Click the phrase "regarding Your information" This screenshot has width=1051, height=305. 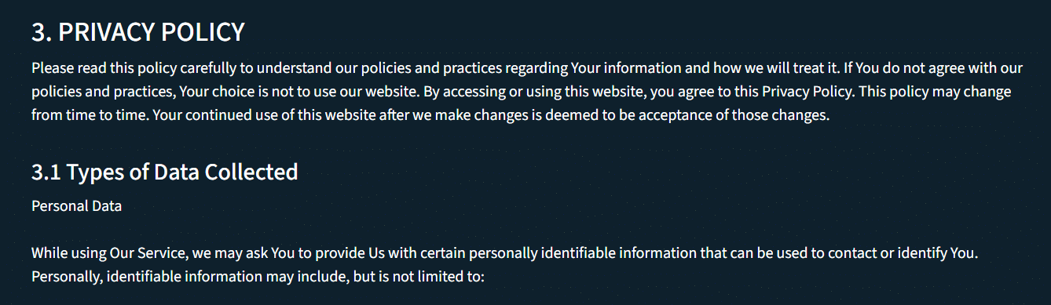597,67
